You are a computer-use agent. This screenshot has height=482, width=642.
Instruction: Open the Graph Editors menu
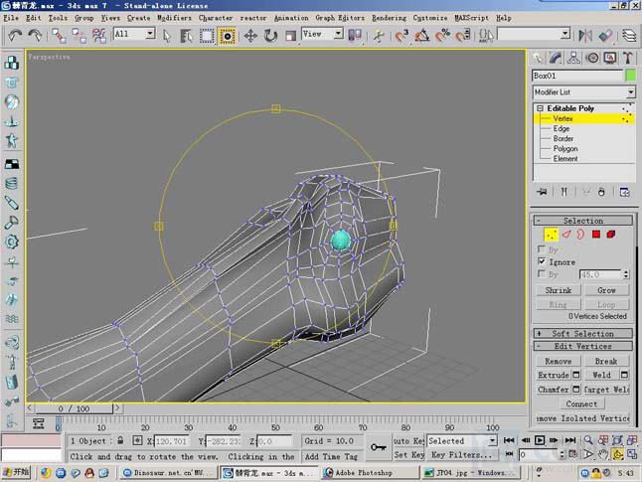click(340, 18)
